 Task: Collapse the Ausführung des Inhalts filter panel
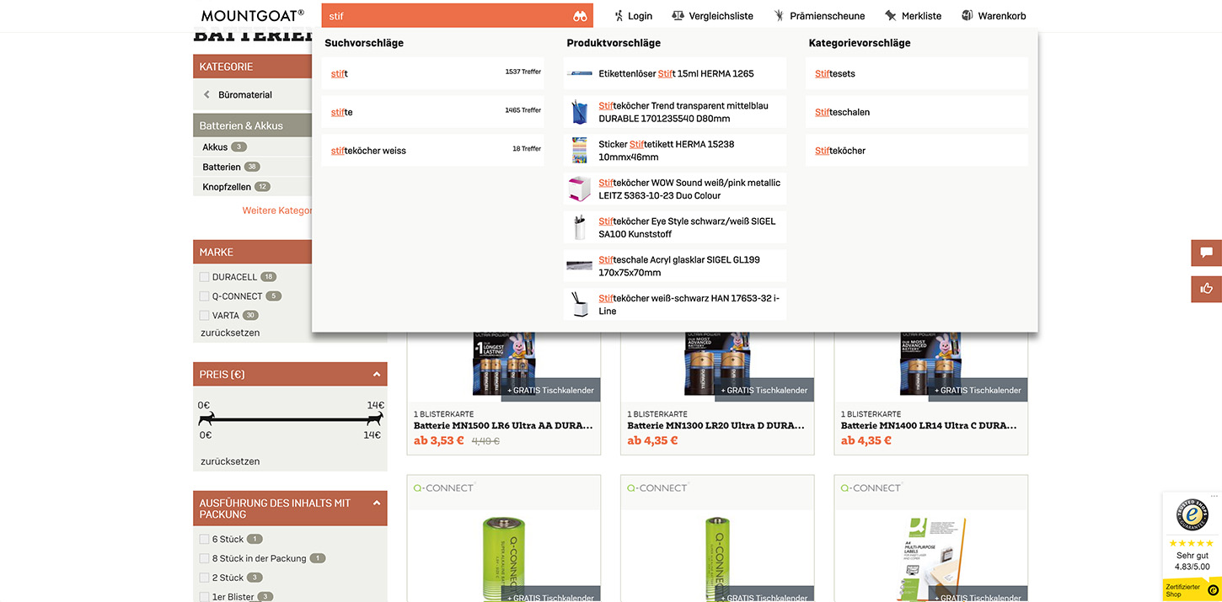(376, 503)
